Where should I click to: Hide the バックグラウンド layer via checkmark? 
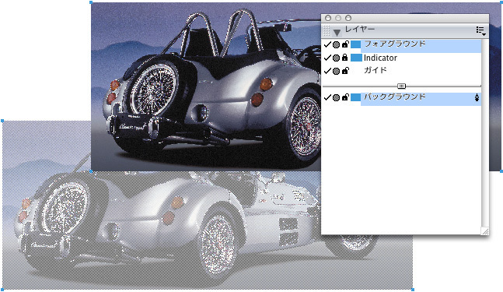pos(327,97)
